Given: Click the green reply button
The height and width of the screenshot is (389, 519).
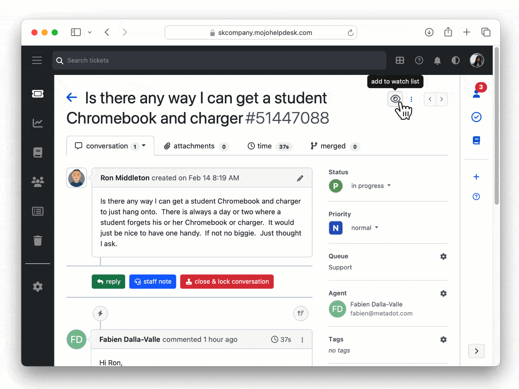Looking at the screenshot, I should [108, 282].
